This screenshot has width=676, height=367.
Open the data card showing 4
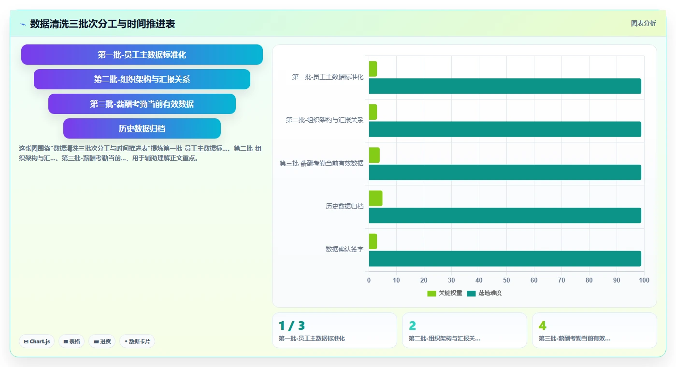(x=594, y=330)
